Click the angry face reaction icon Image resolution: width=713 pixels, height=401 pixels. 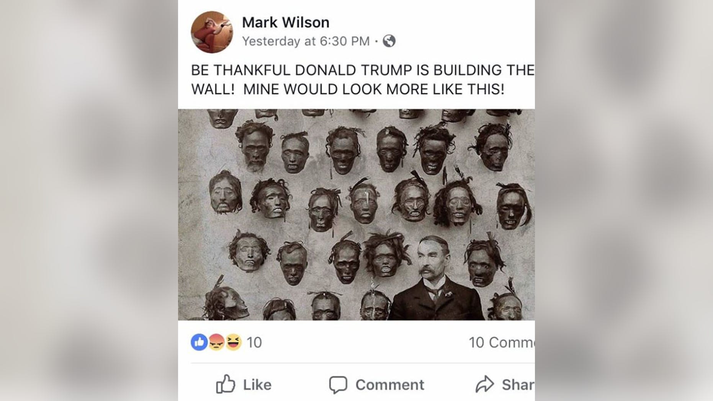[216, 342]
